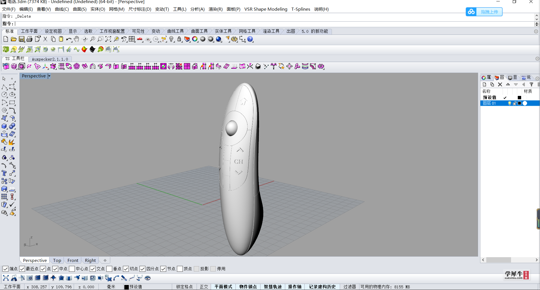Select the Text object tool in the left sidebar
This screenshot has height=290, width=540.
point(4,173)
